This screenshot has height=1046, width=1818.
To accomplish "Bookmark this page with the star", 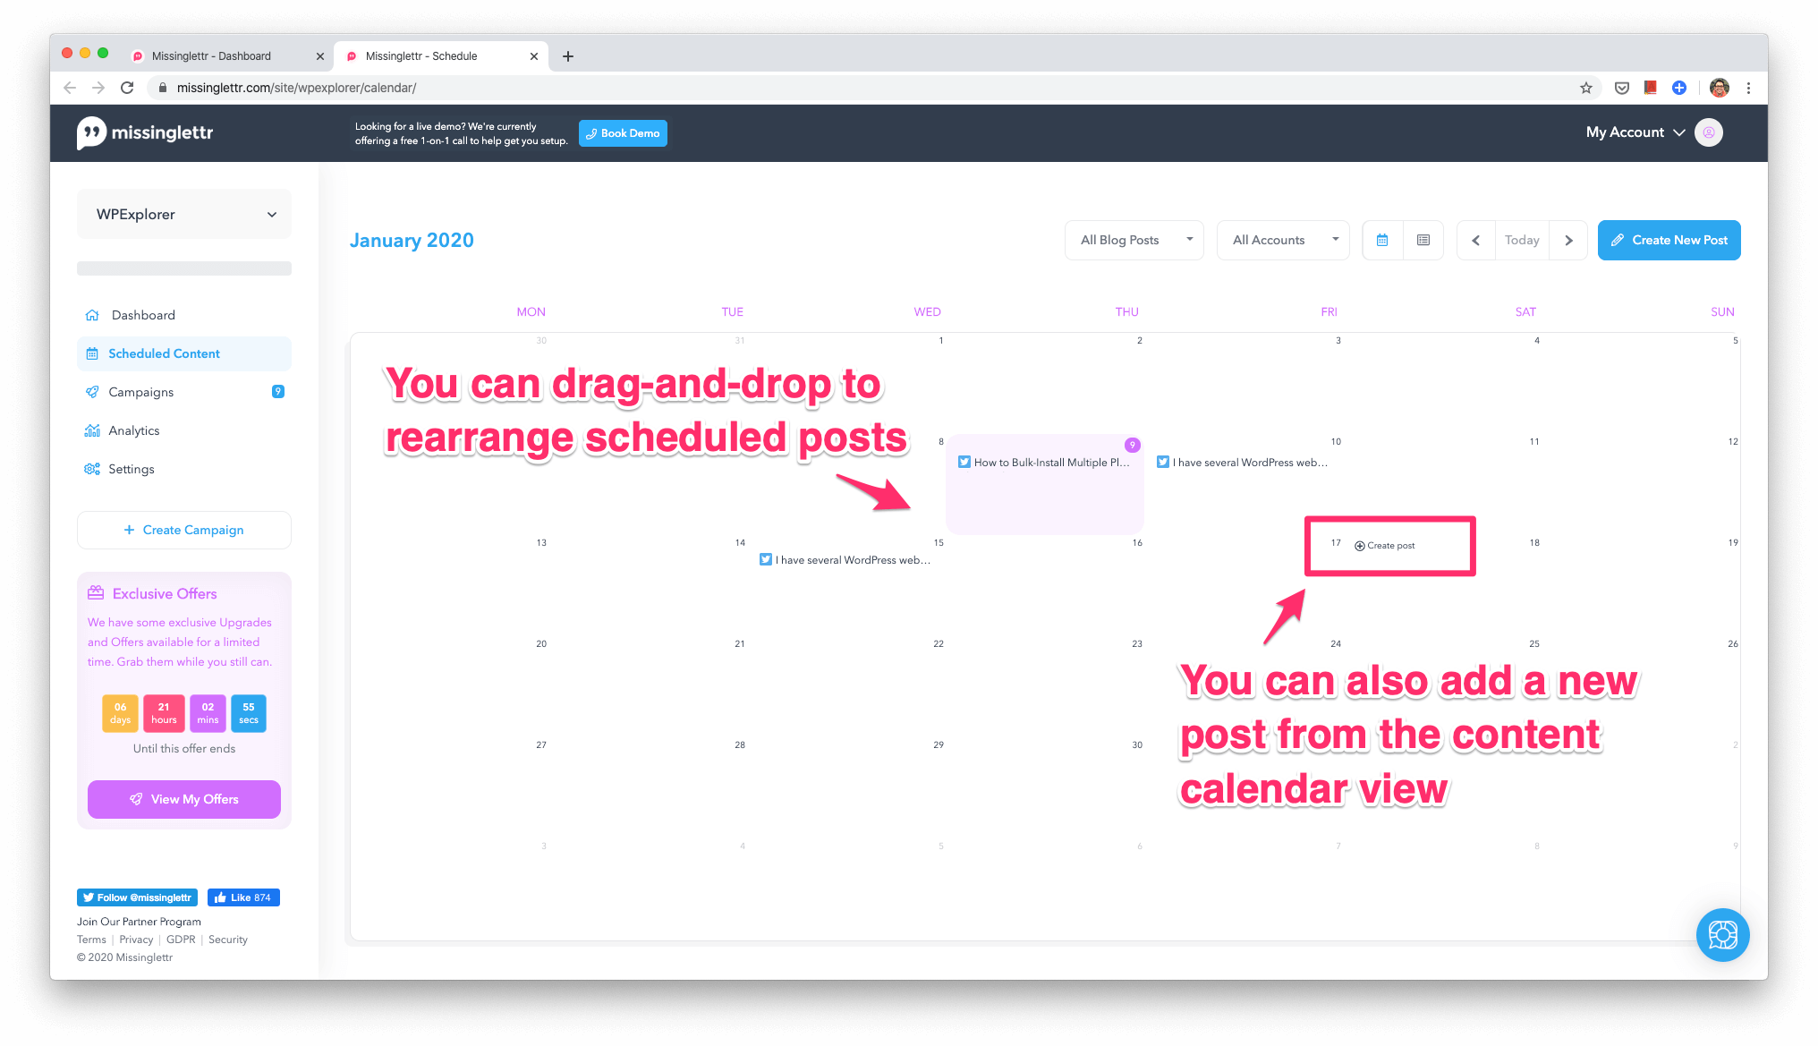I will pyautogui.click(x=1586, y=88).
